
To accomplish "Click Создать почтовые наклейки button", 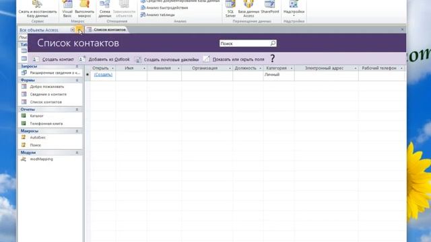I will coord(166,59).
